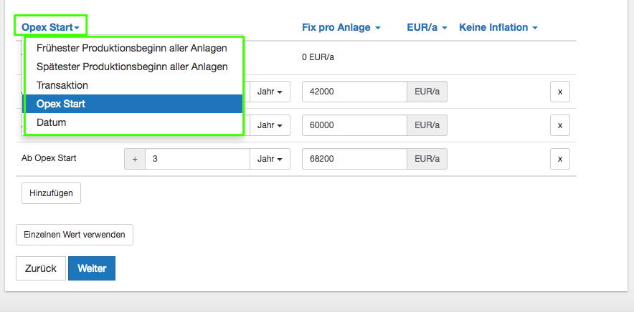Choose Spätester Produktionsbeginn aller Anlagen
This screenshot has width=634, height=312.
(132, 67)
